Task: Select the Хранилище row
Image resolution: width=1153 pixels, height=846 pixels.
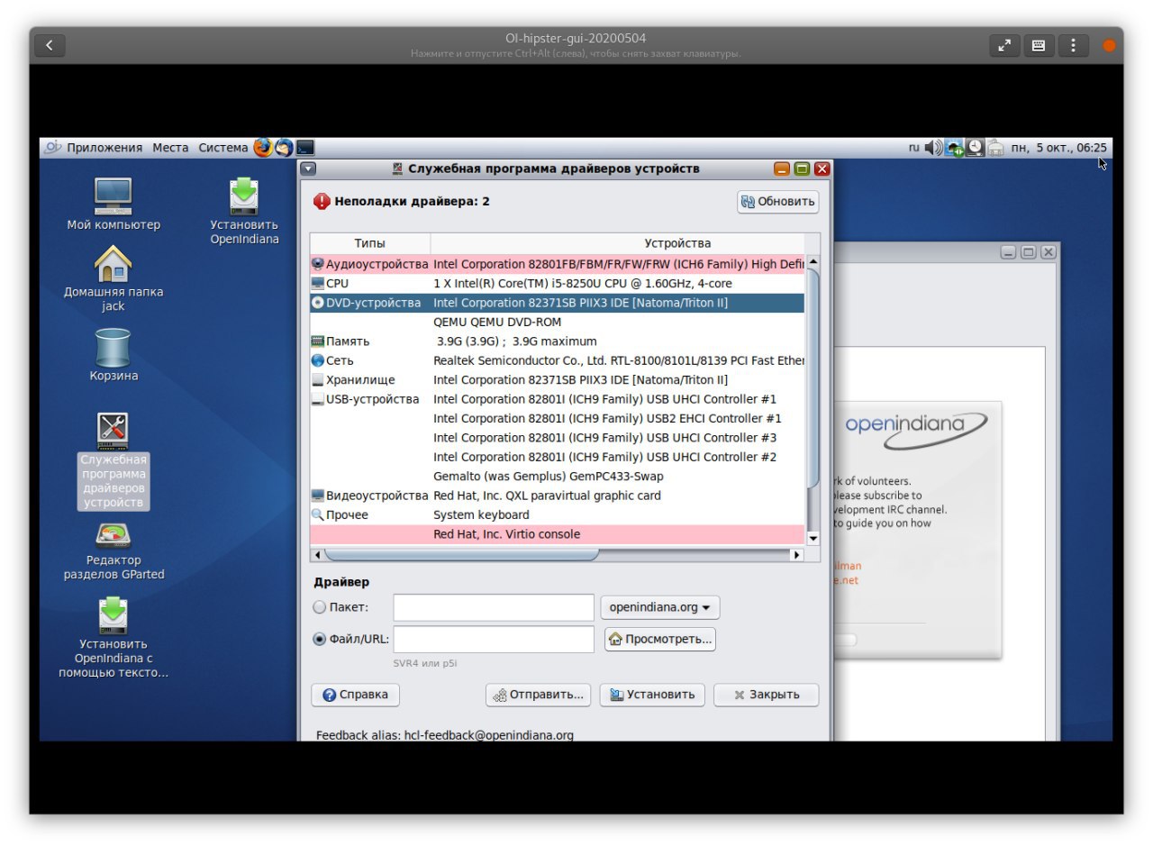Action: pyautogui.click(x=557, y=380)
